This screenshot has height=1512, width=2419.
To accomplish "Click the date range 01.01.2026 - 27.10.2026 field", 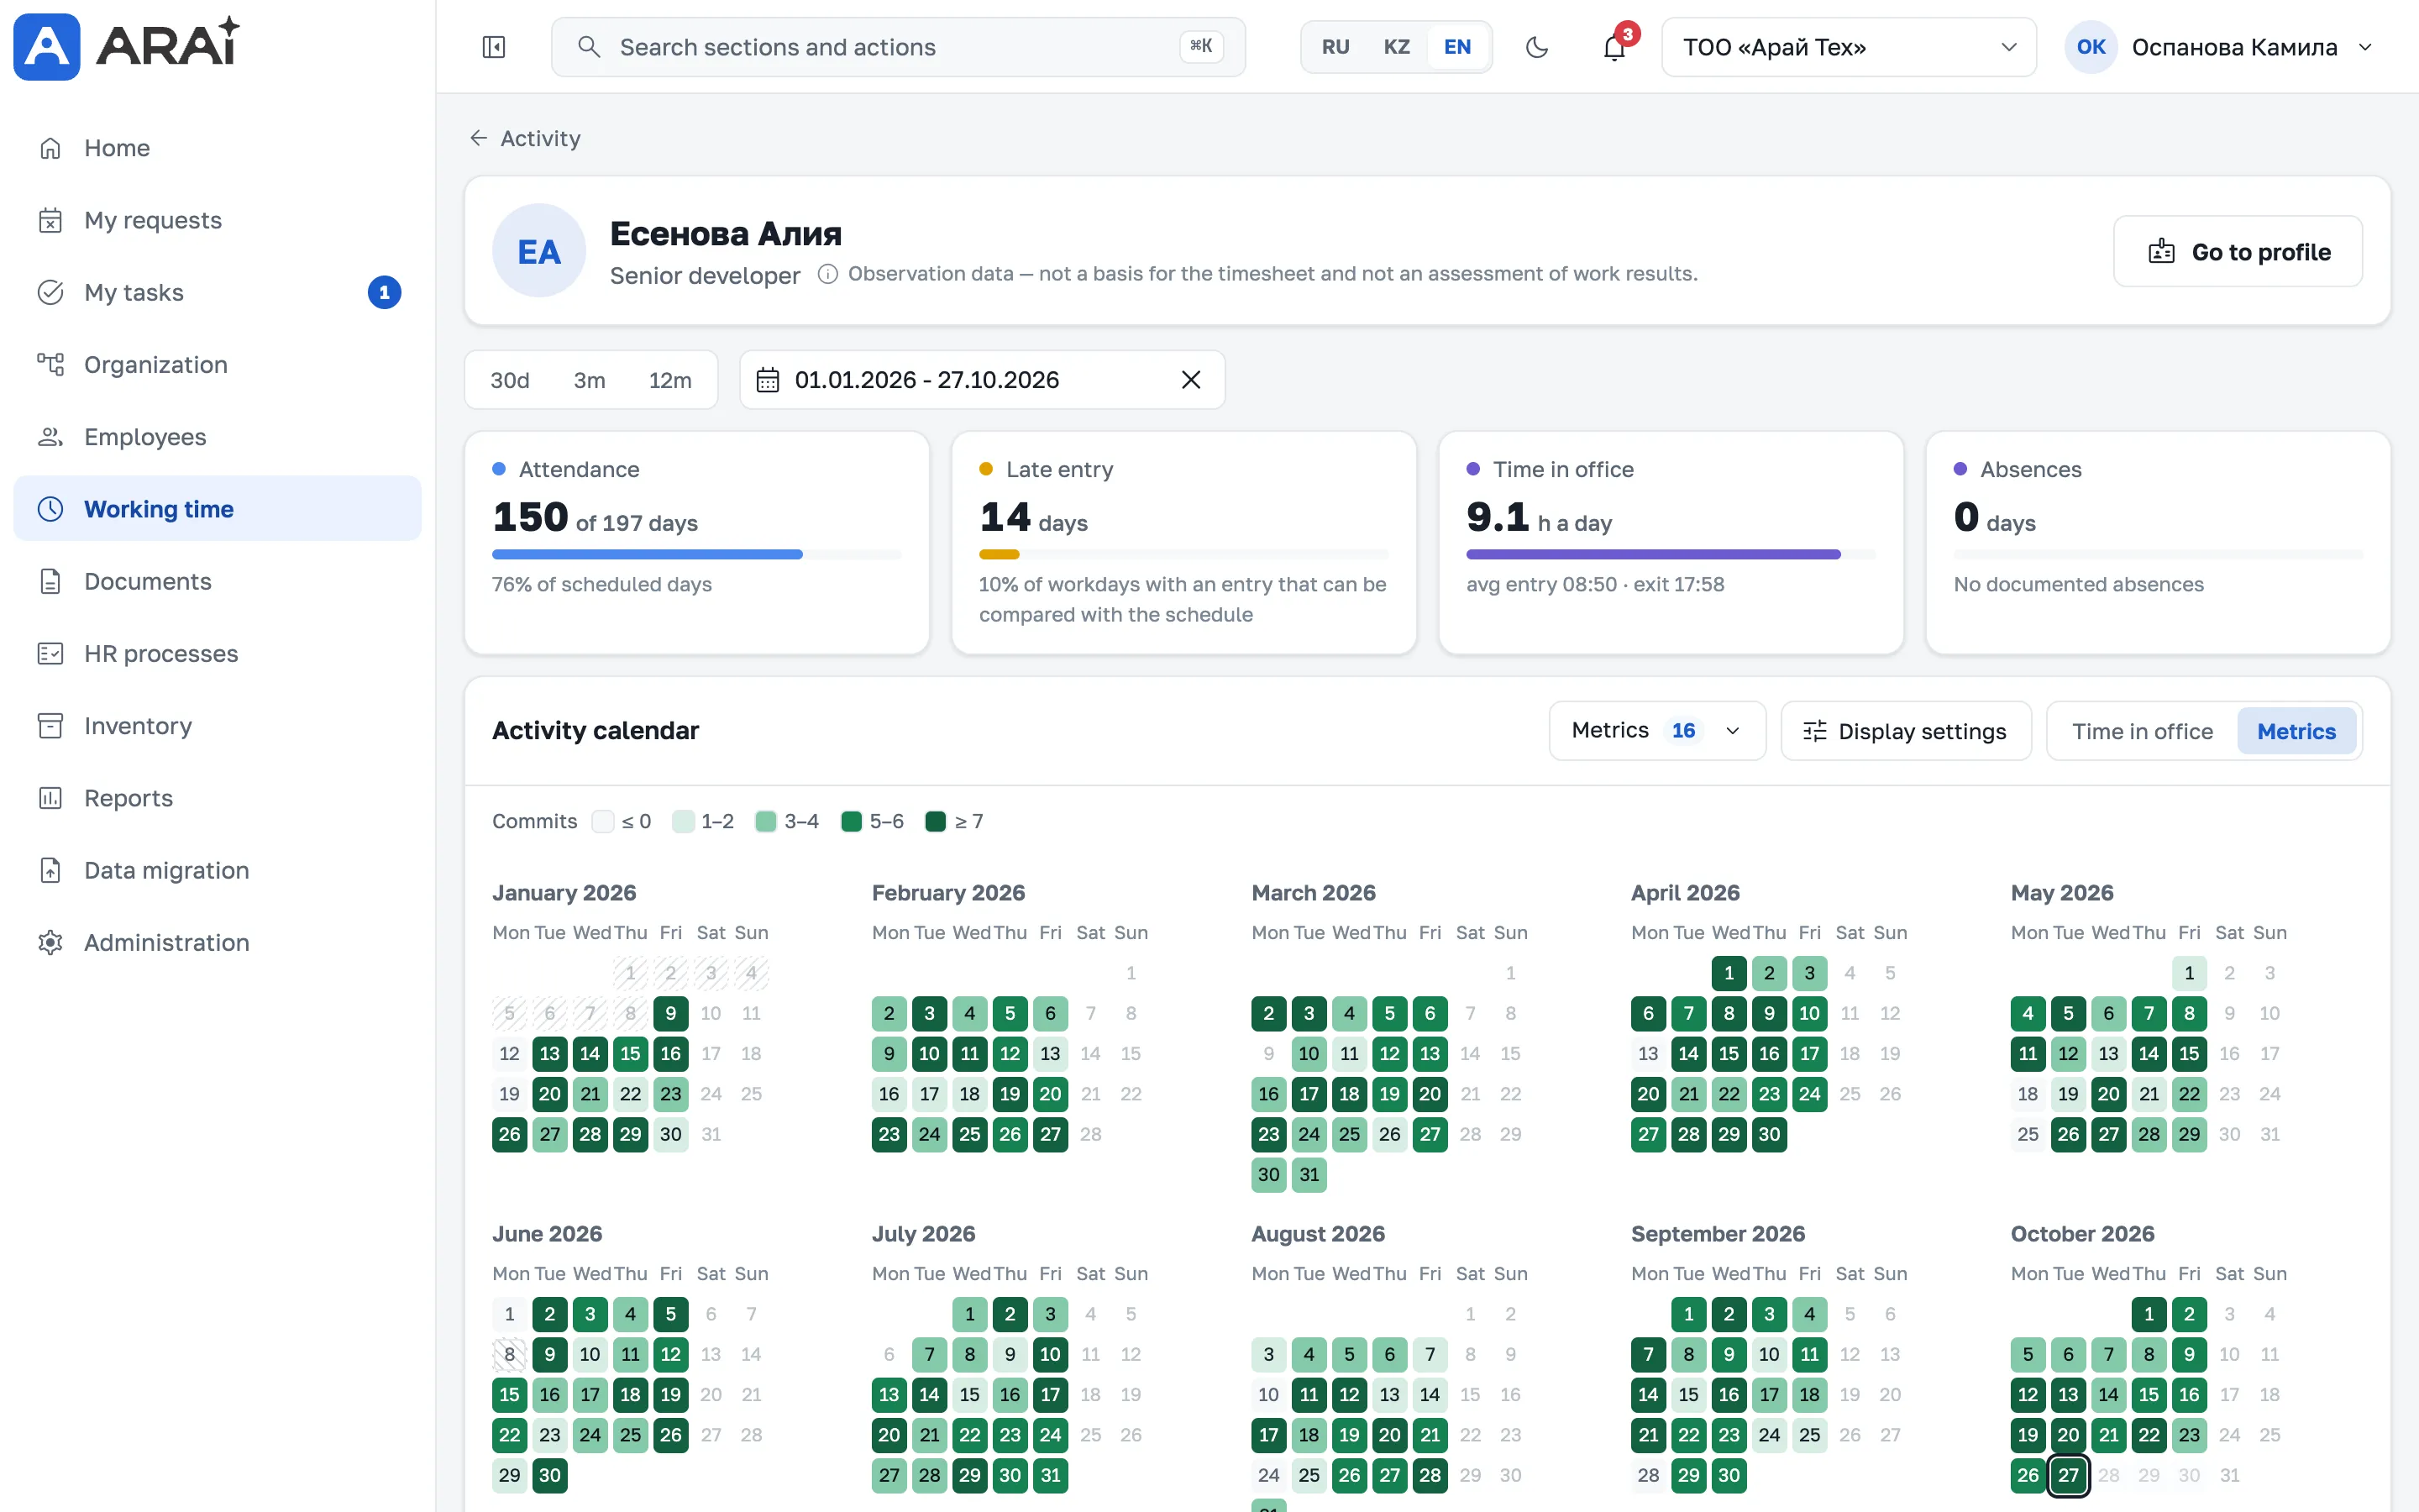I will 982,380.
